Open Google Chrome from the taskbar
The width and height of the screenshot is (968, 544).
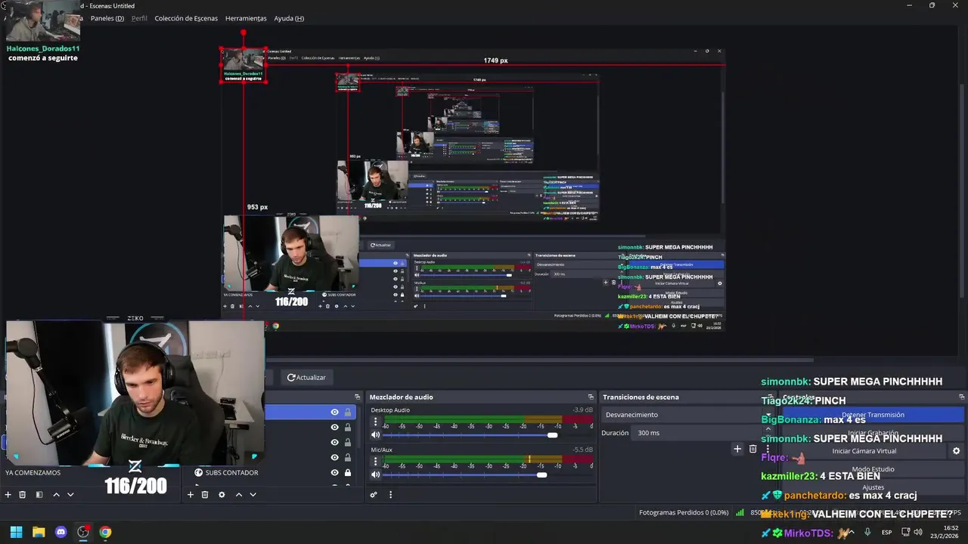[x=105, y=532]
